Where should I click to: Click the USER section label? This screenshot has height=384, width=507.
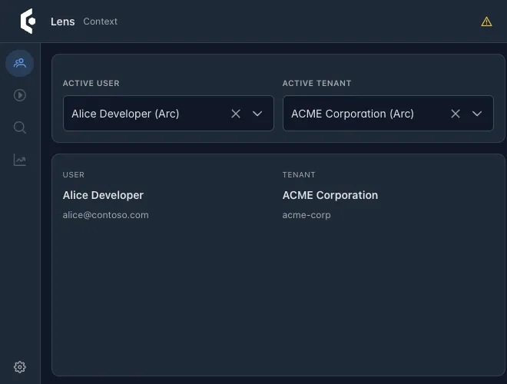(x=74, y=175)
